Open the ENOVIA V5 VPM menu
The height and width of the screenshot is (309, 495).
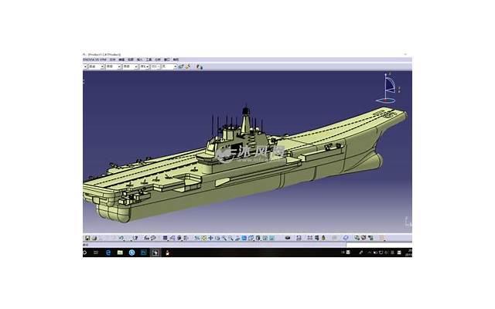point(94,59)
